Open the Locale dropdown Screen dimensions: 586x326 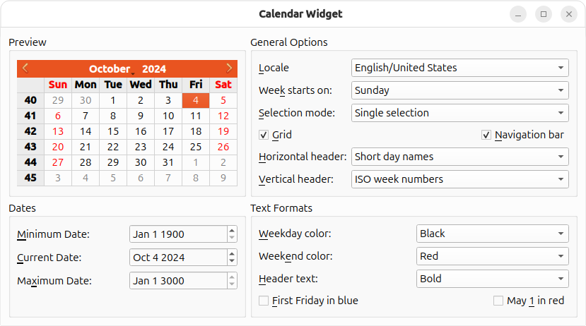coord(459,68)
